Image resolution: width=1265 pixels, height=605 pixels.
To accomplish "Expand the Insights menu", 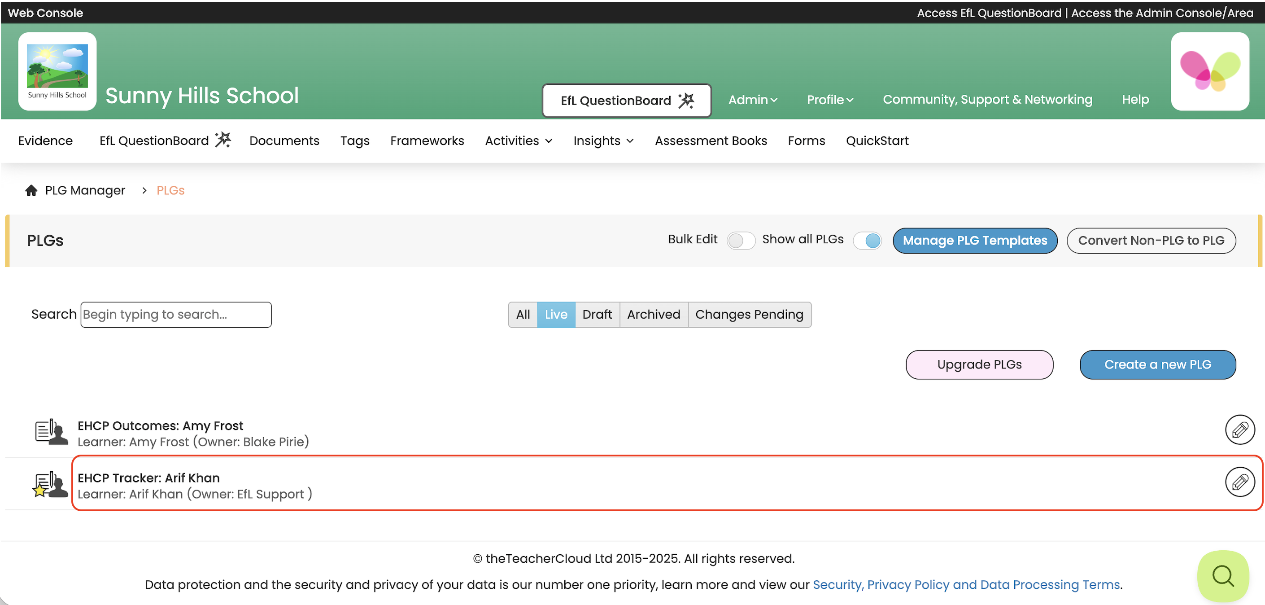I will coord(603,141).
